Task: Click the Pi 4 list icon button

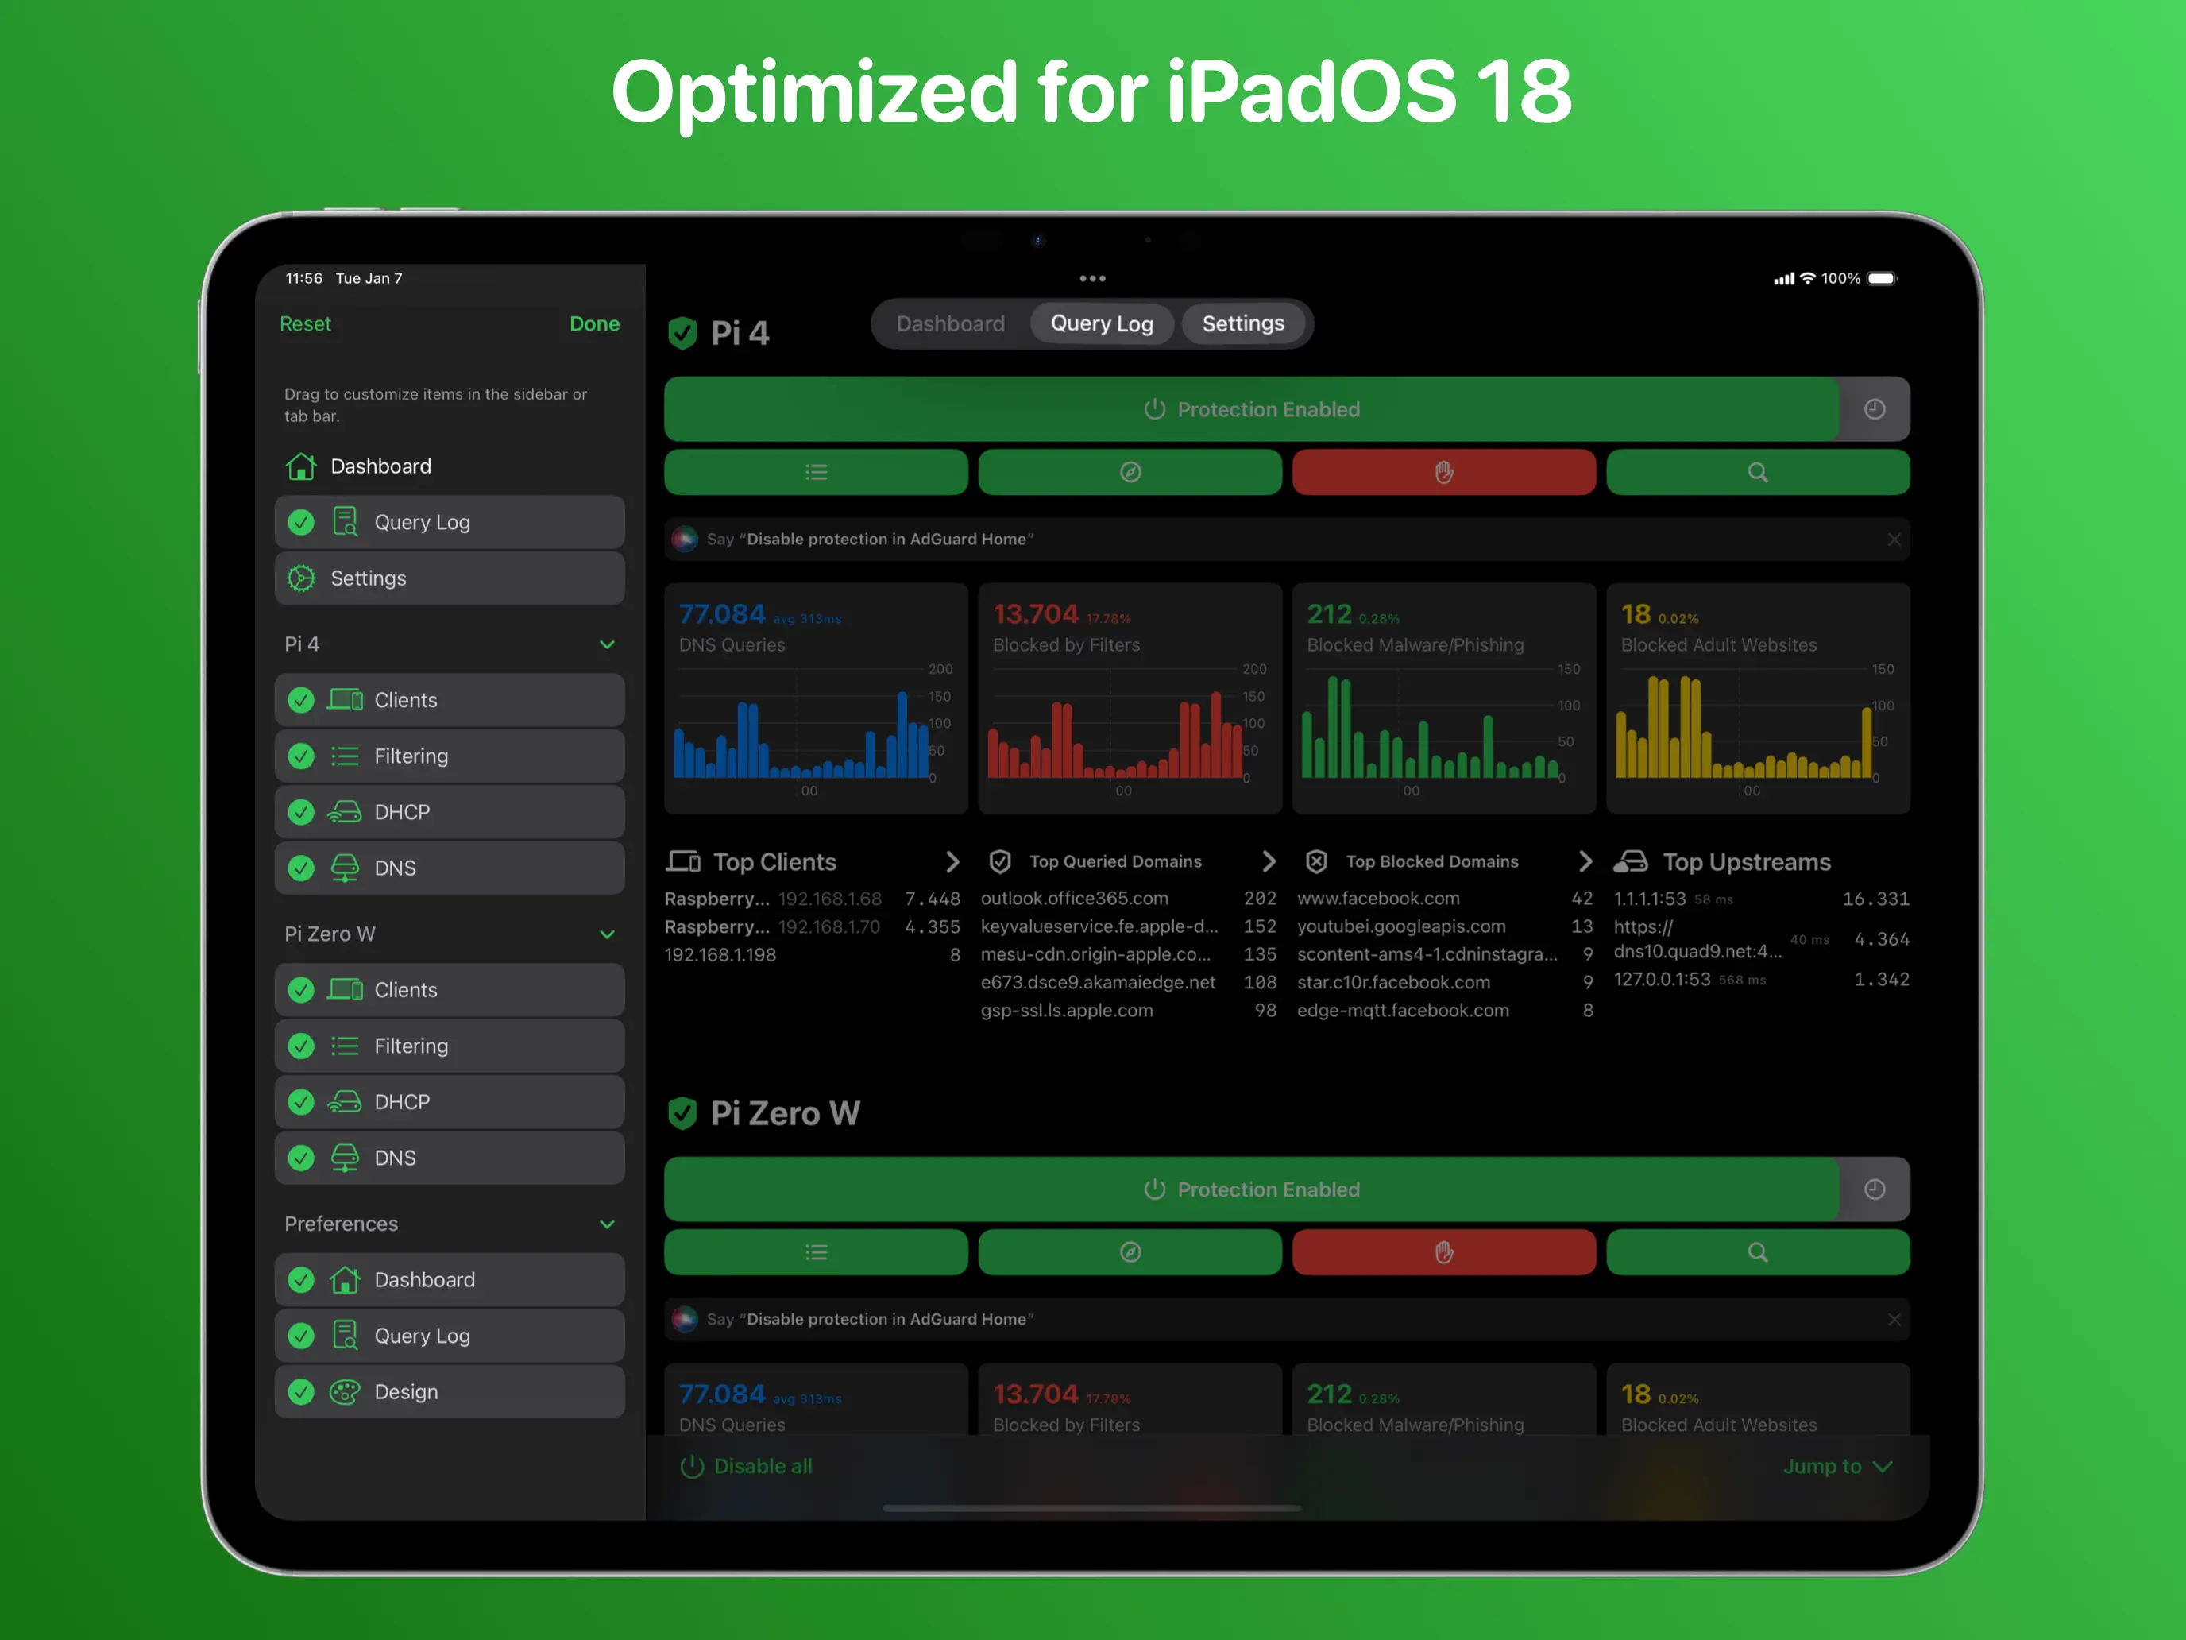Action: 815,473
